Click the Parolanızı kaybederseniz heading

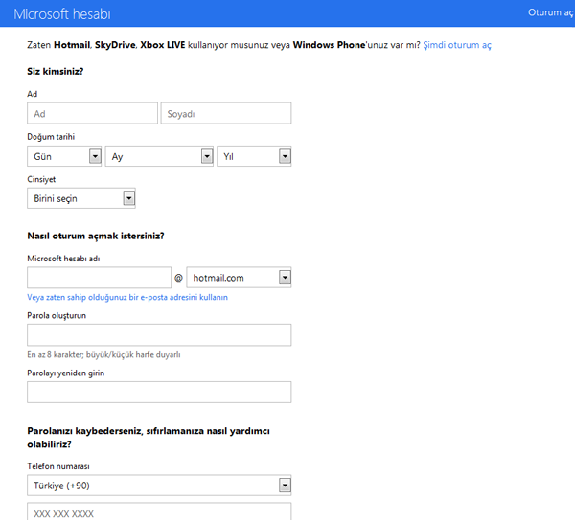[x=149, y=438]
